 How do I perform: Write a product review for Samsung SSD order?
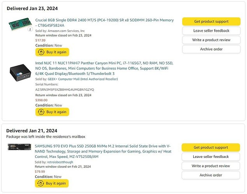(211, 166)
